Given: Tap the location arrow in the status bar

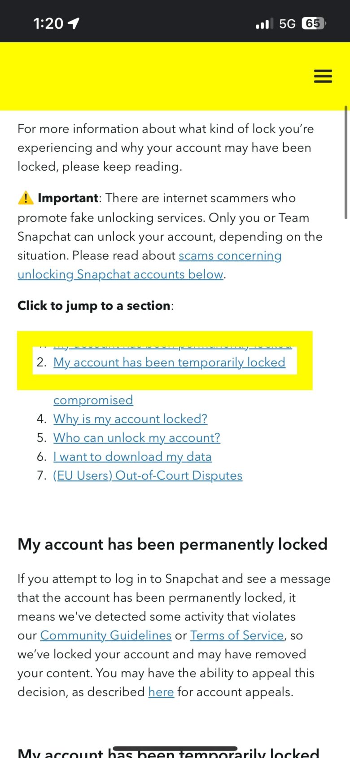Looking at the screenshot, I should pos(73,22).
